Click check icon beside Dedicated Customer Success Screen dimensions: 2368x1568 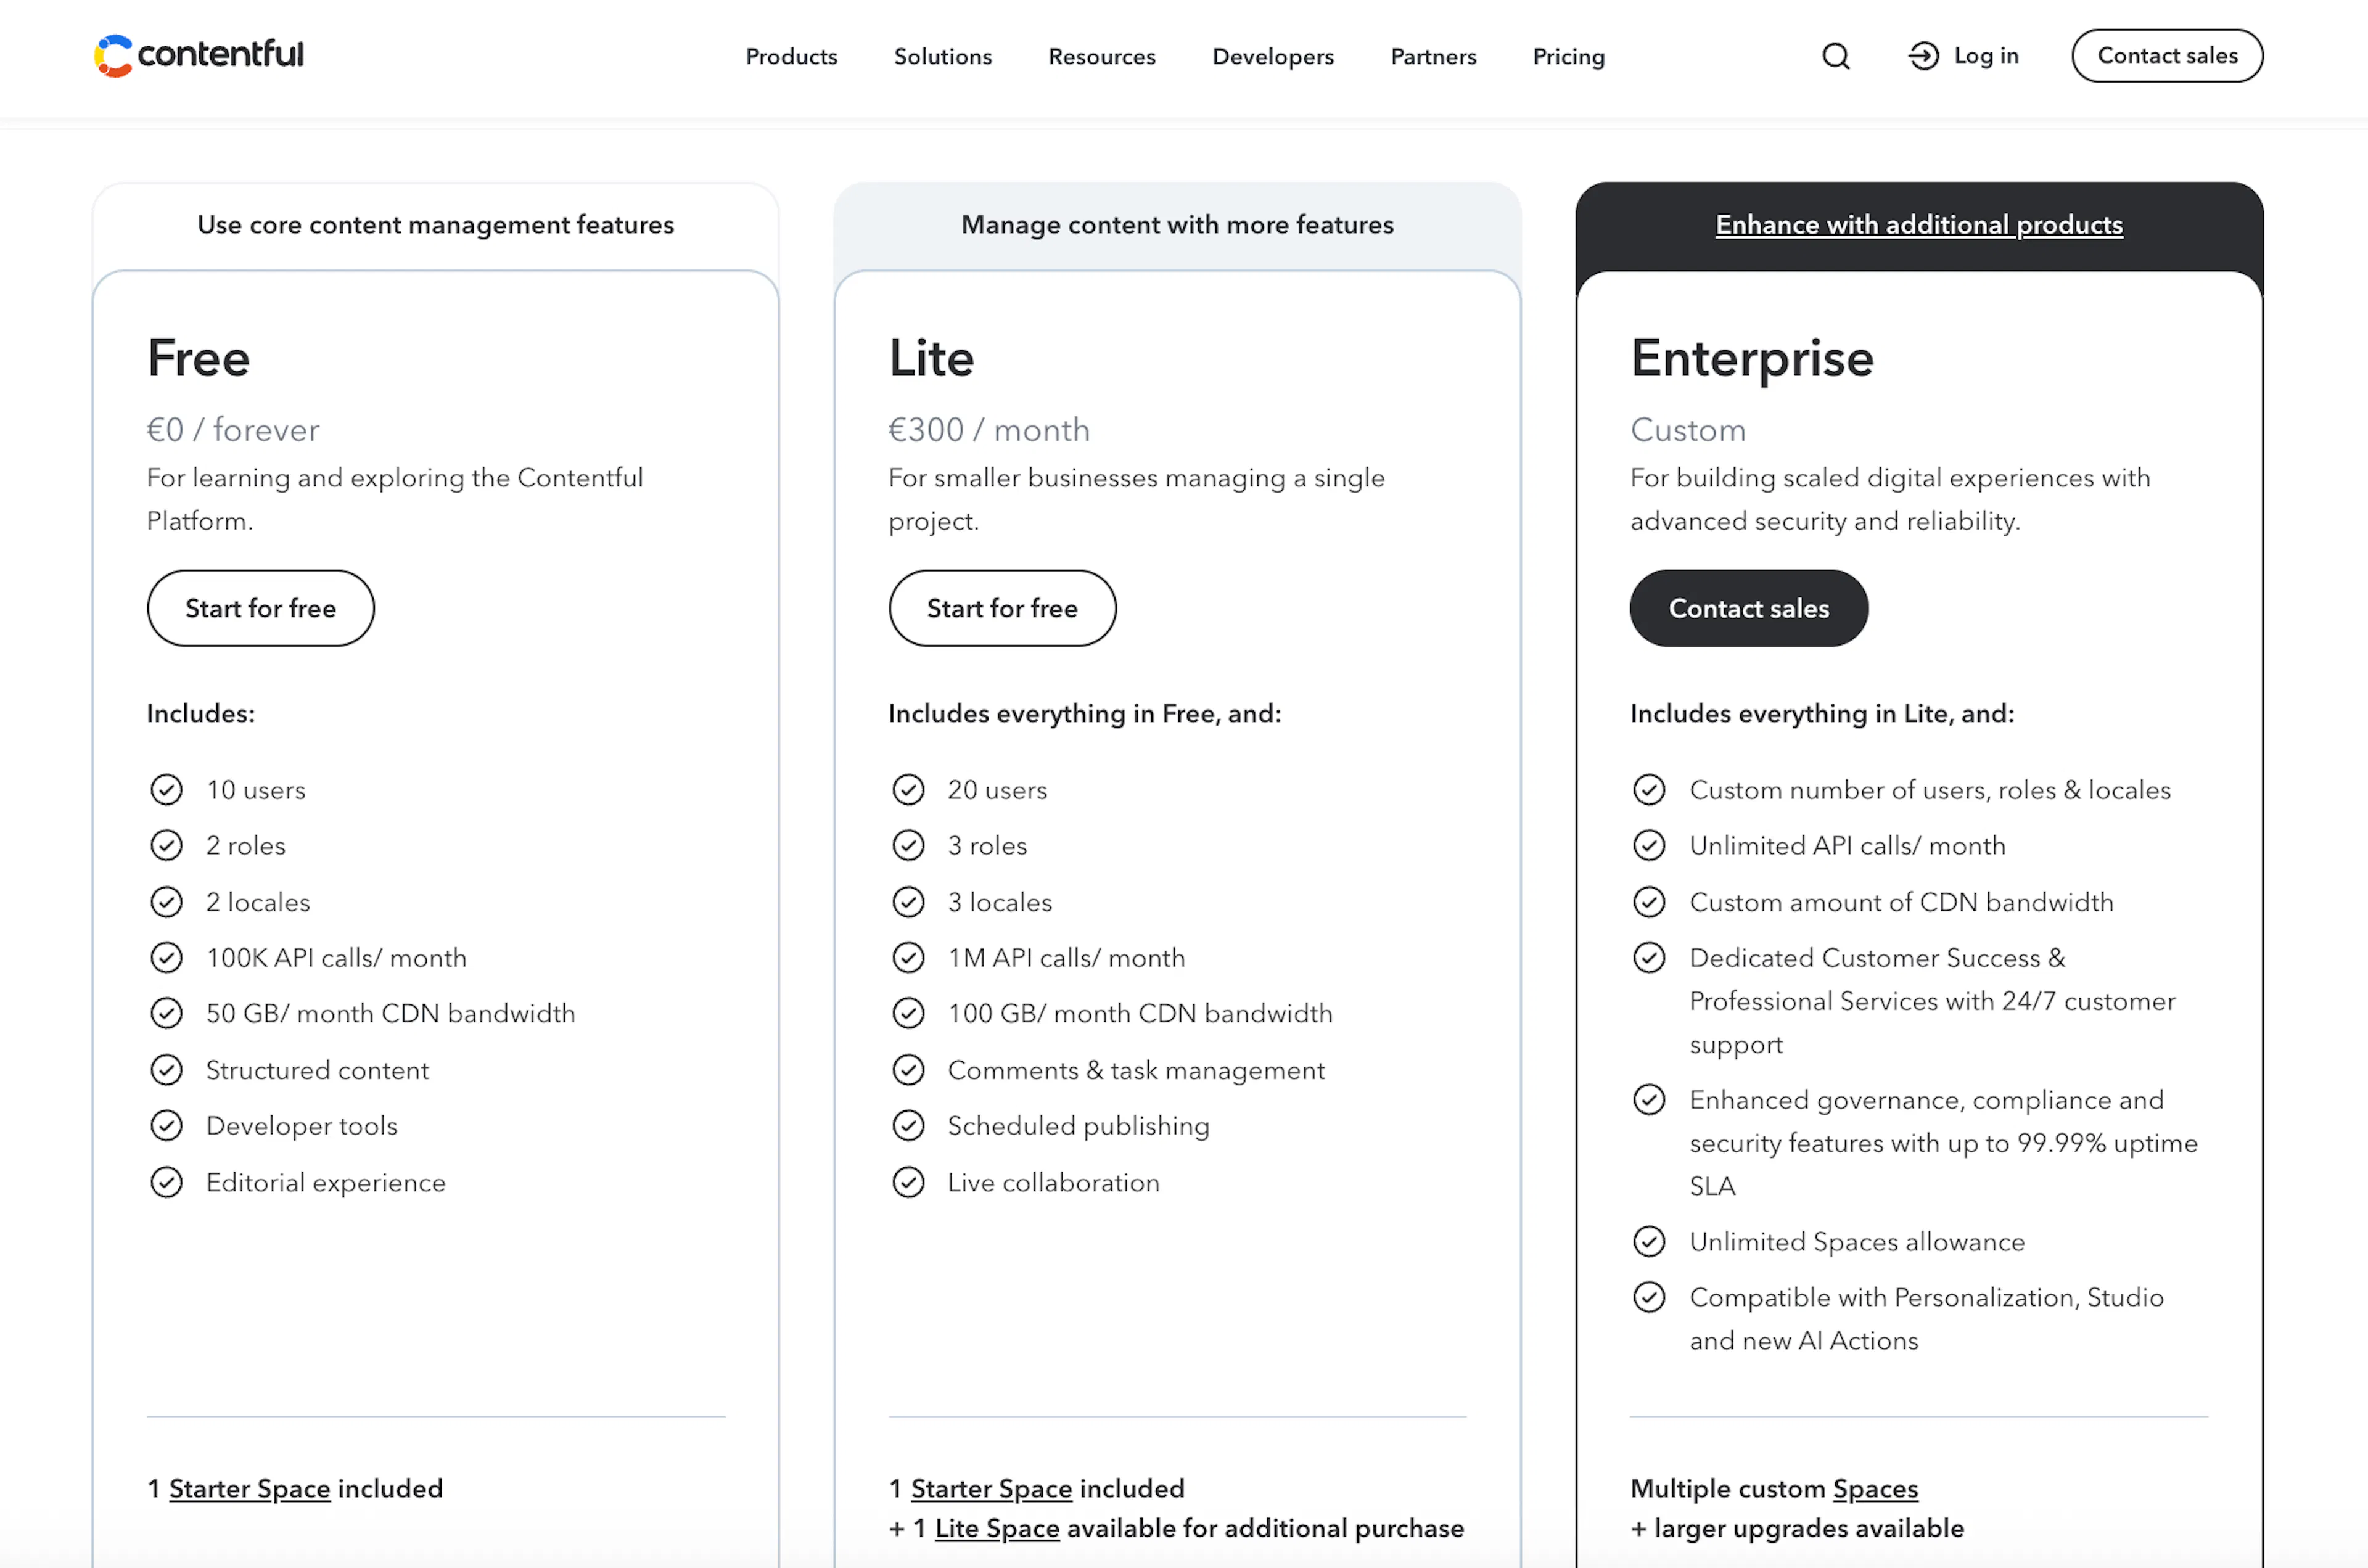point(1649,958)
